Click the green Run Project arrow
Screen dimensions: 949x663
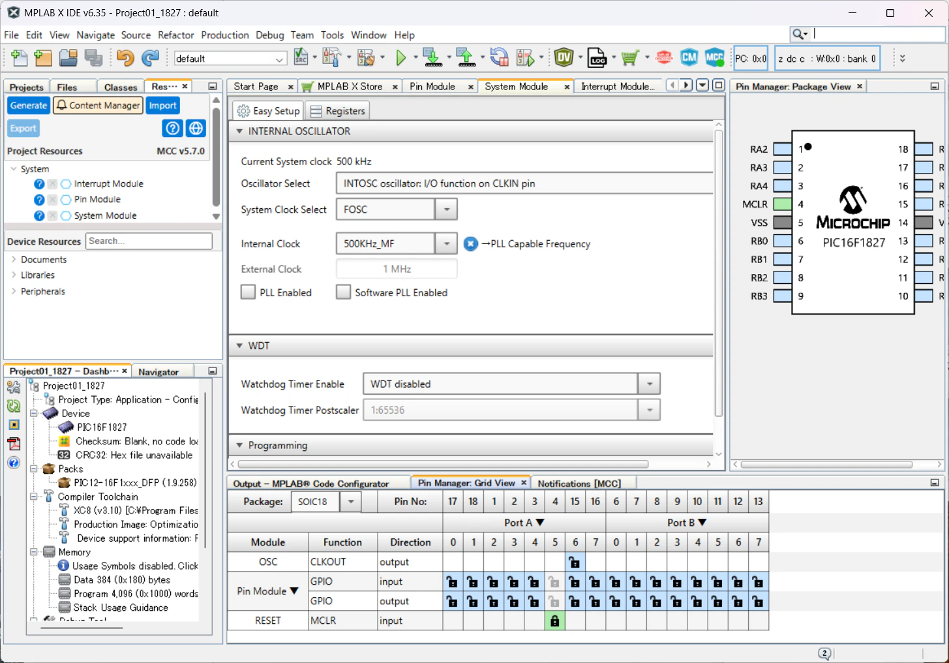[401, 58]
